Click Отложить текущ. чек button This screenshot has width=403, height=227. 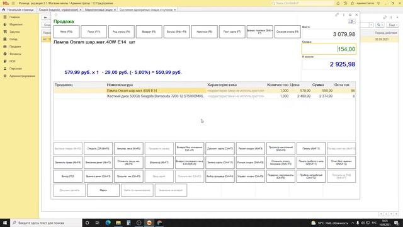[128, 163]
